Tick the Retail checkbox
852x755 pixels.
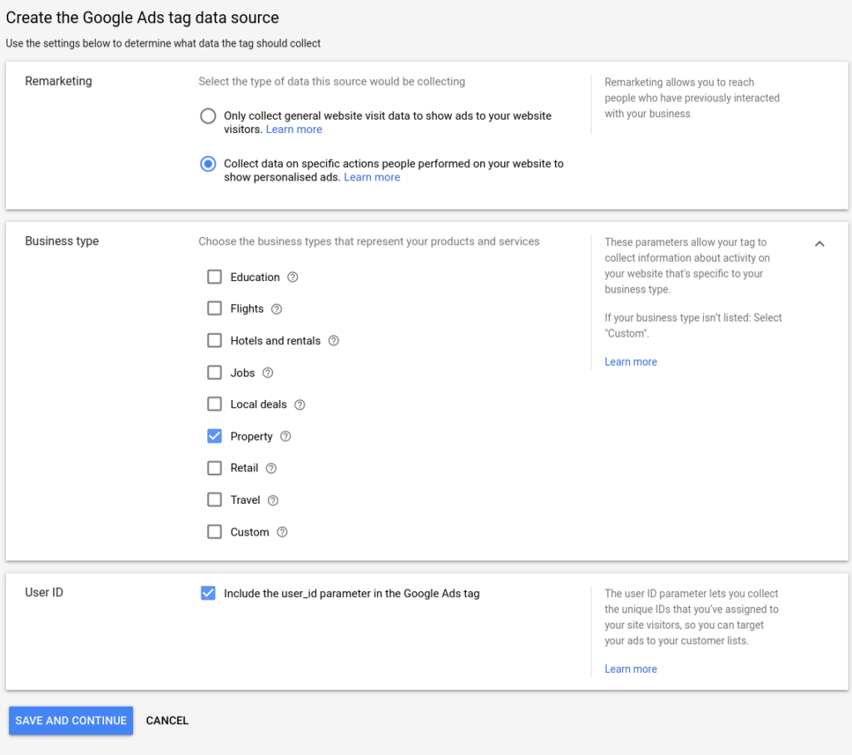tap(215, 468)
